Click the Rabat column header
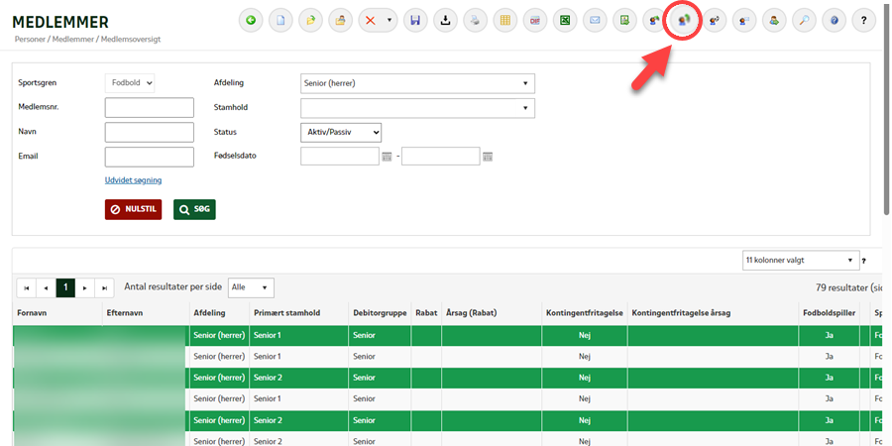This screenshot has height=446, width=892. coord(426,313)
